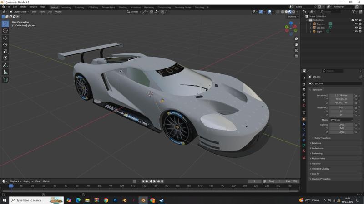Screen dimensions: 364x204
Task: Hide the Camera object in viewport
Action: [x=356, y=24]
